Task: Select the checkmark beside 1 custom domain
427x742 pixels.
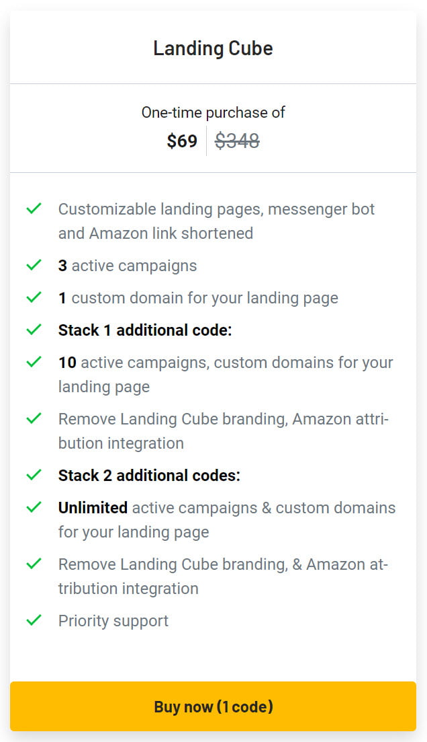Action: tap(33, 297)
